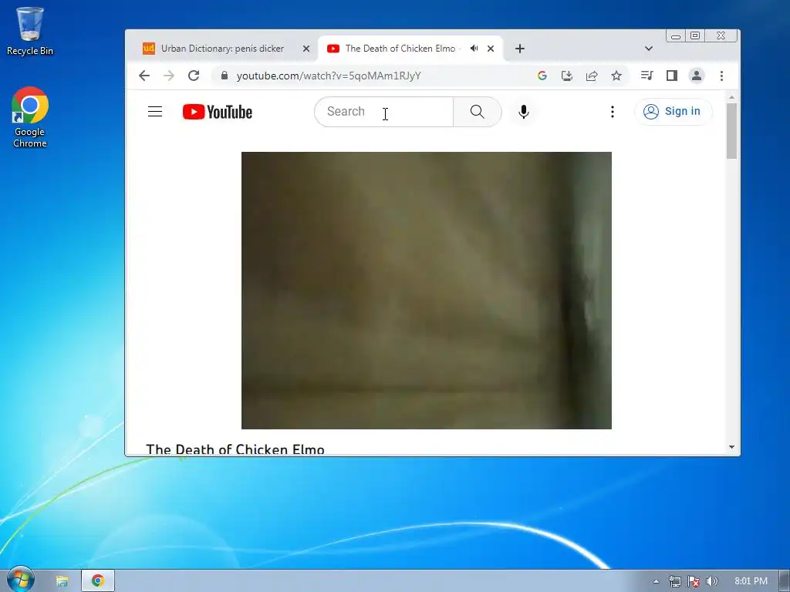This screenshot has width=790, height=592.
Task: Open Action Center flag icon
Action: pos(694,581)
